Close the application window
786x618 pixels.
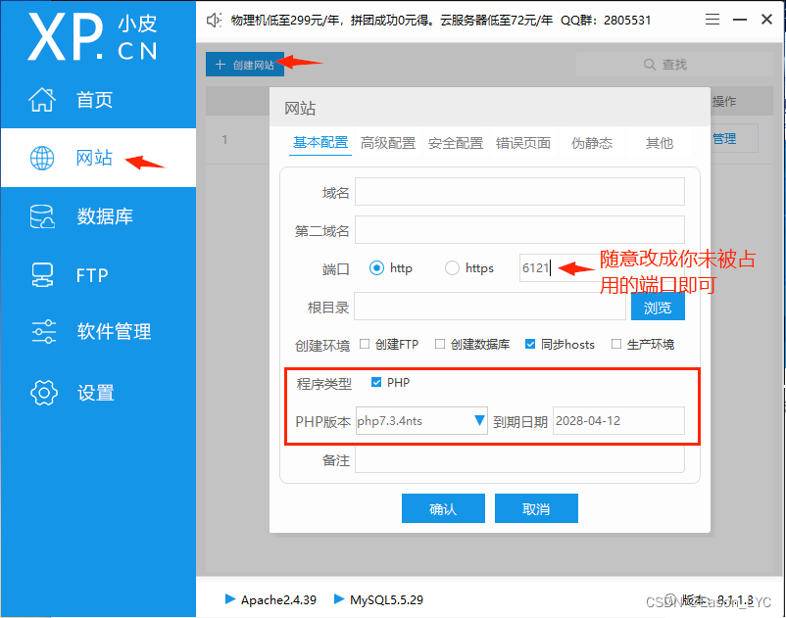point(766,20)
